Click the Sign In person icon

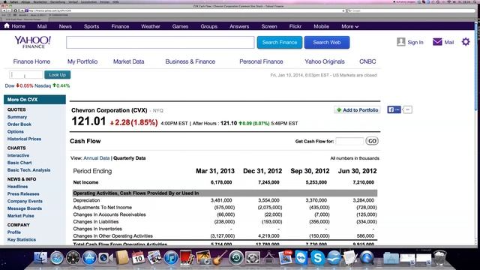pyautogui.click(x=400, y=42)
